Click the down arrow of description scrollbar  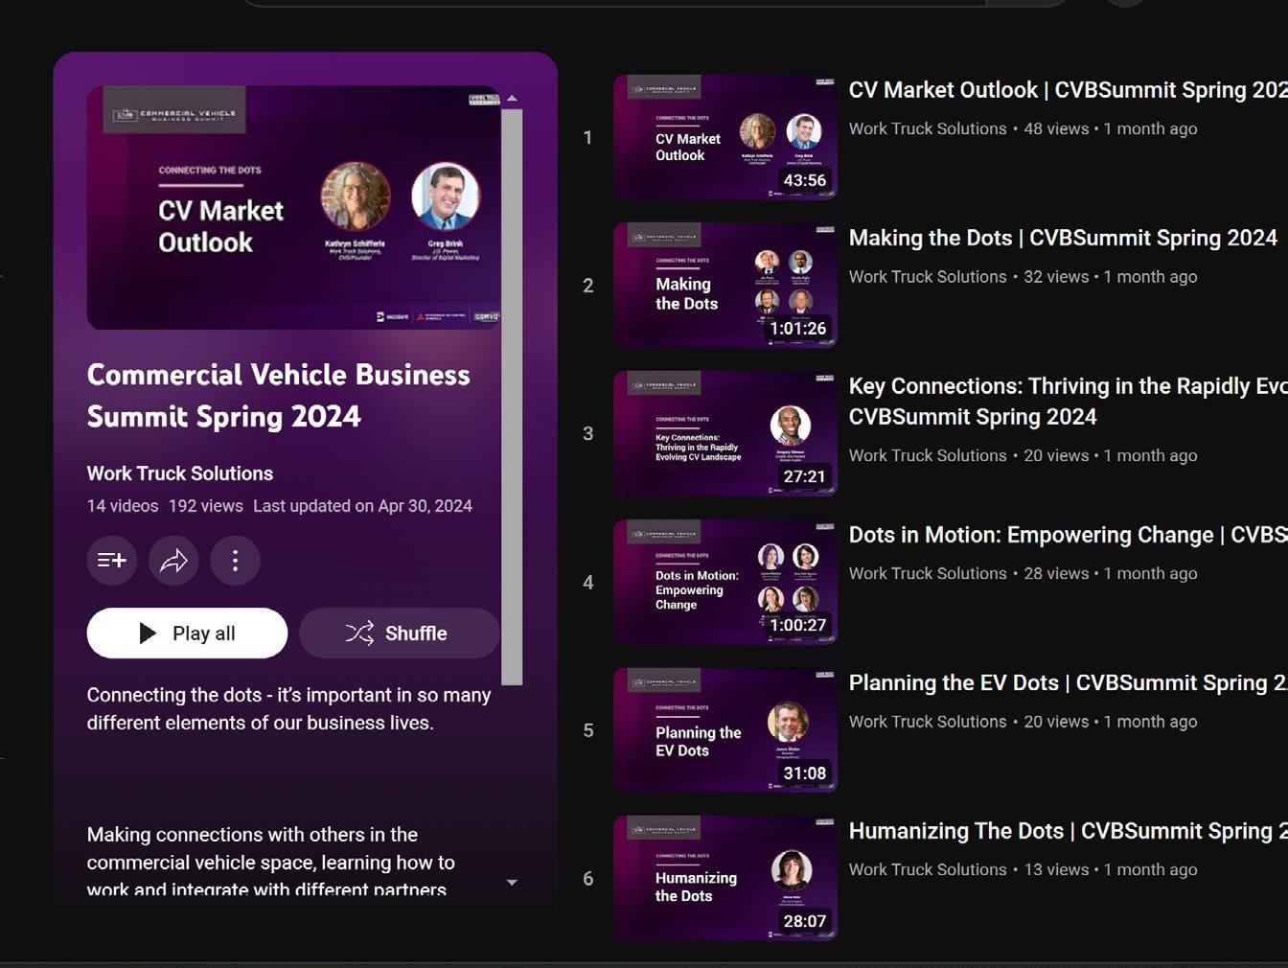pos(512,882)
